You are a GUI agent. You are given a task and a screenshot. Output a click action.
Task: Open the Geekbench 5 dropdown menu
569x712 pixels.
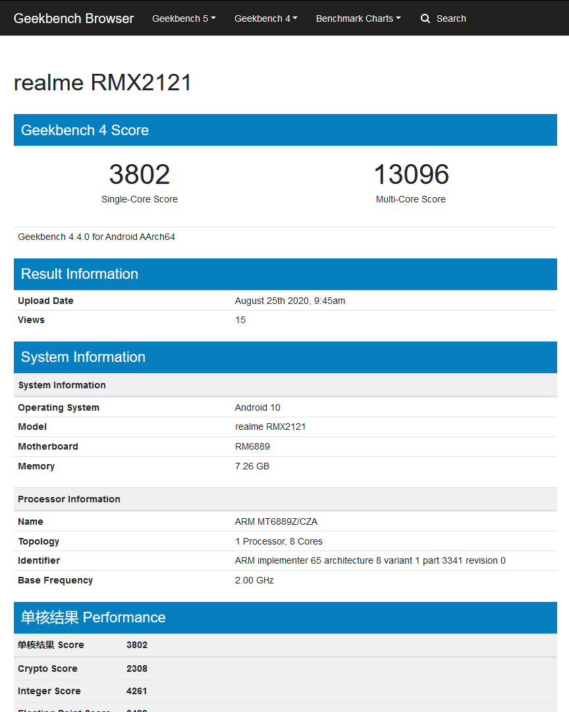184,18
